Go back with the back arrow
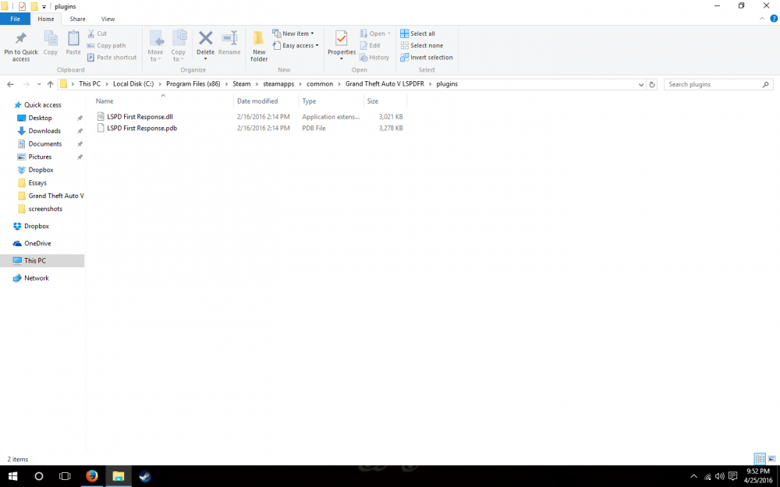Image resolution: width=780 pixels, height=487 pixels. 10,84
